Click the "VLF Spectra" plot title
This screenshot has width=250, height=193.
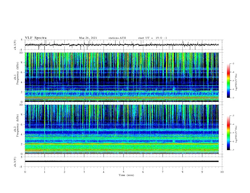click(x=36, y=38)
